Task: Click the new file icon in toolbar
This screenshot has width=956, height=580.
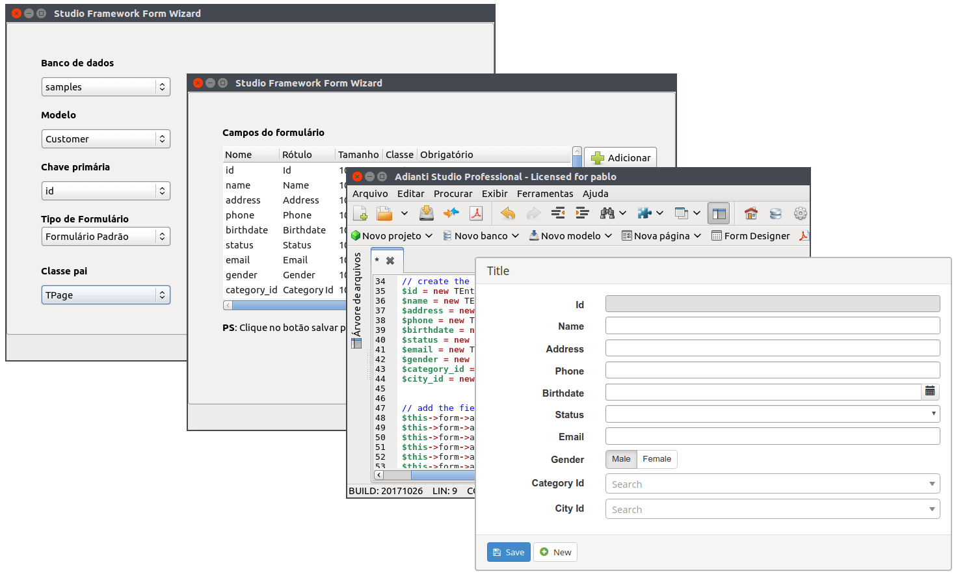Action: tap(360, 213)
